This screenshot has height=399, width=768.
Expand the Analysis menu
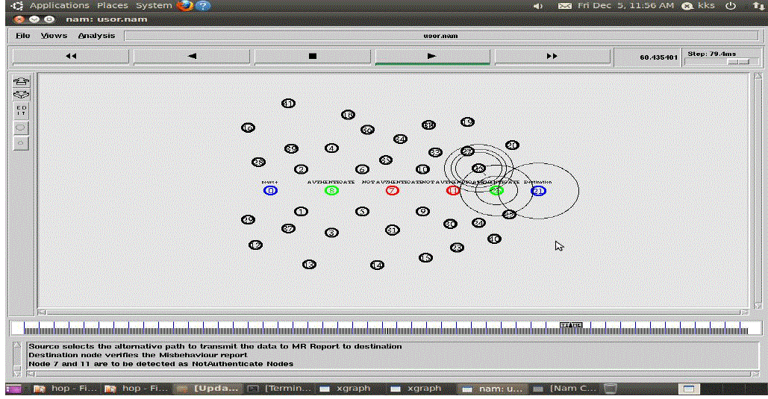(96, 36)
